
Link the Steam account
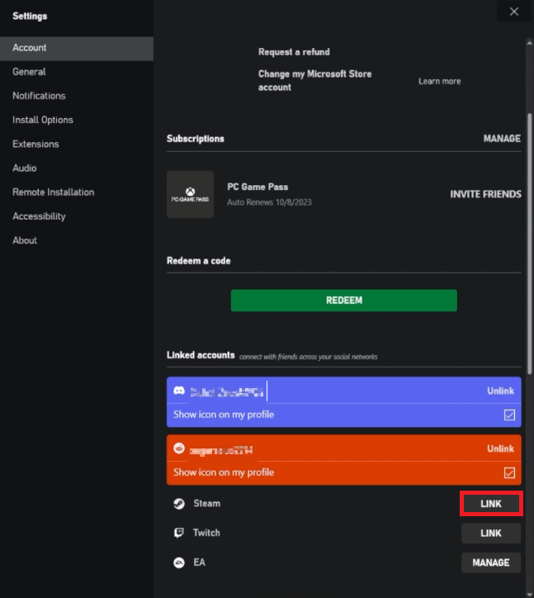pyautogui.click(x=491, y=504)
